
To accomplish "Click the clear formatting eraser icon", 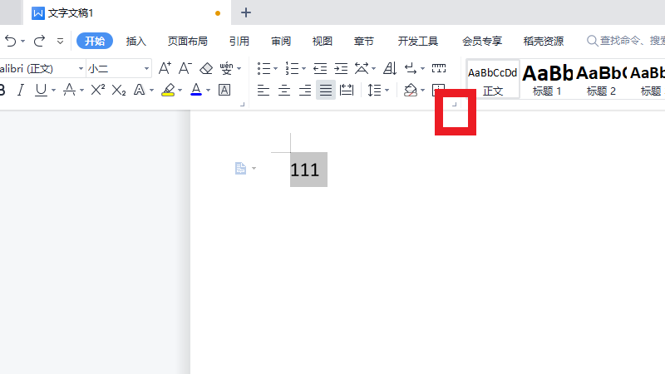I will click(206, 68).
